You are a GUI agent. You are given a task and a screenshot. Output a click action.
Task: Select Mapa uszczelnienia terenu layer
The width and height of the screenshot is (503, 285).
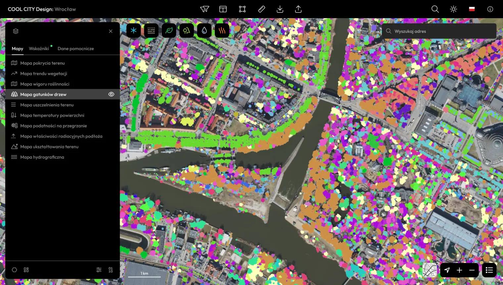63,105
